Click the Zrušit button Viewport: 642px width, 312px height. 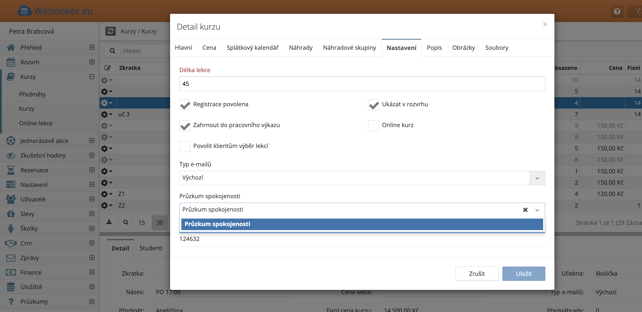477,274
